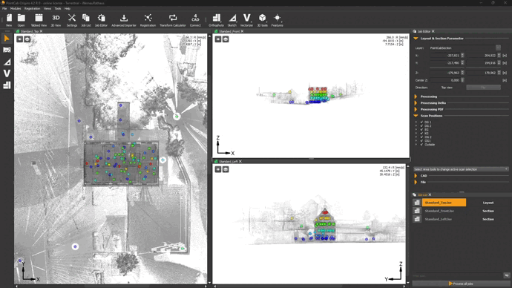Open a project with the Open icon

tap(22, 19)
